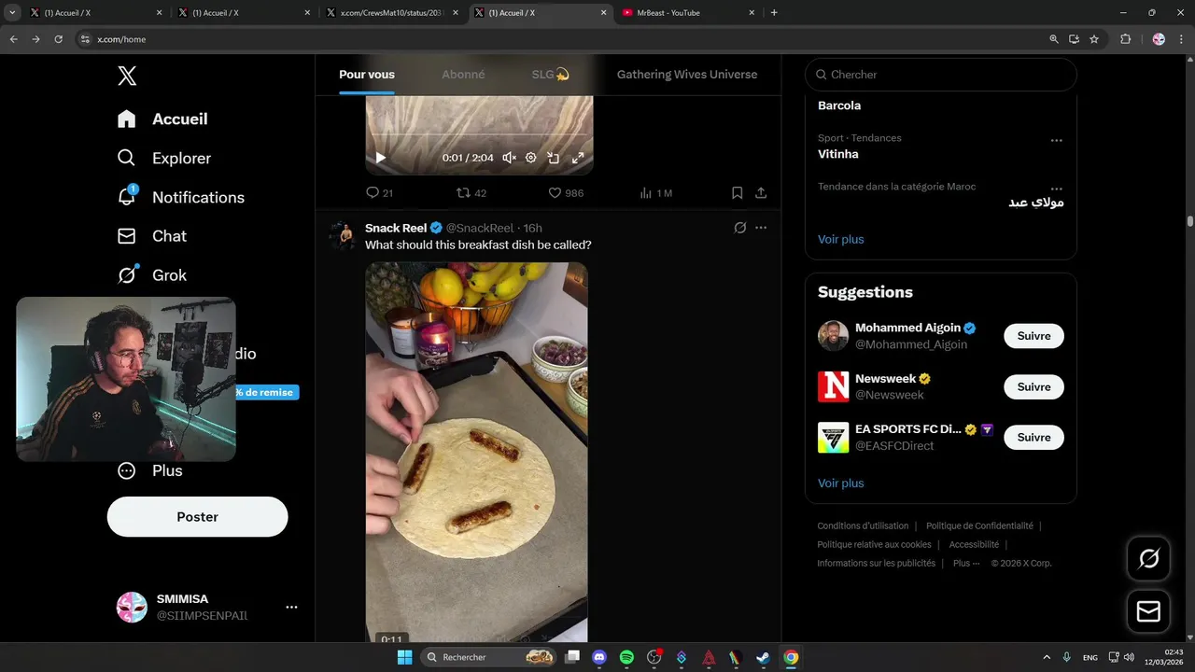The height and width of the screenshot is (672, 1195).
Task: Click the Chercher search field
Action: click(941, 75)
